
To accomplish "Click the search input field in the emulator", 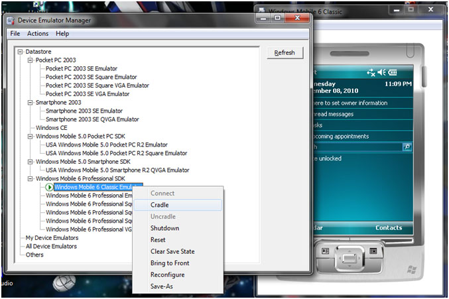I will [x=357, y=147].
